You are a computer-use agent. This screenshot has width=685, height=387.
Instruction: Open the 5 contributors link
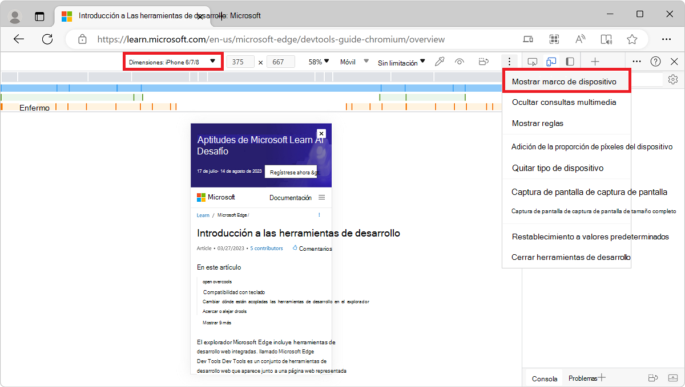tap(267, 249)
